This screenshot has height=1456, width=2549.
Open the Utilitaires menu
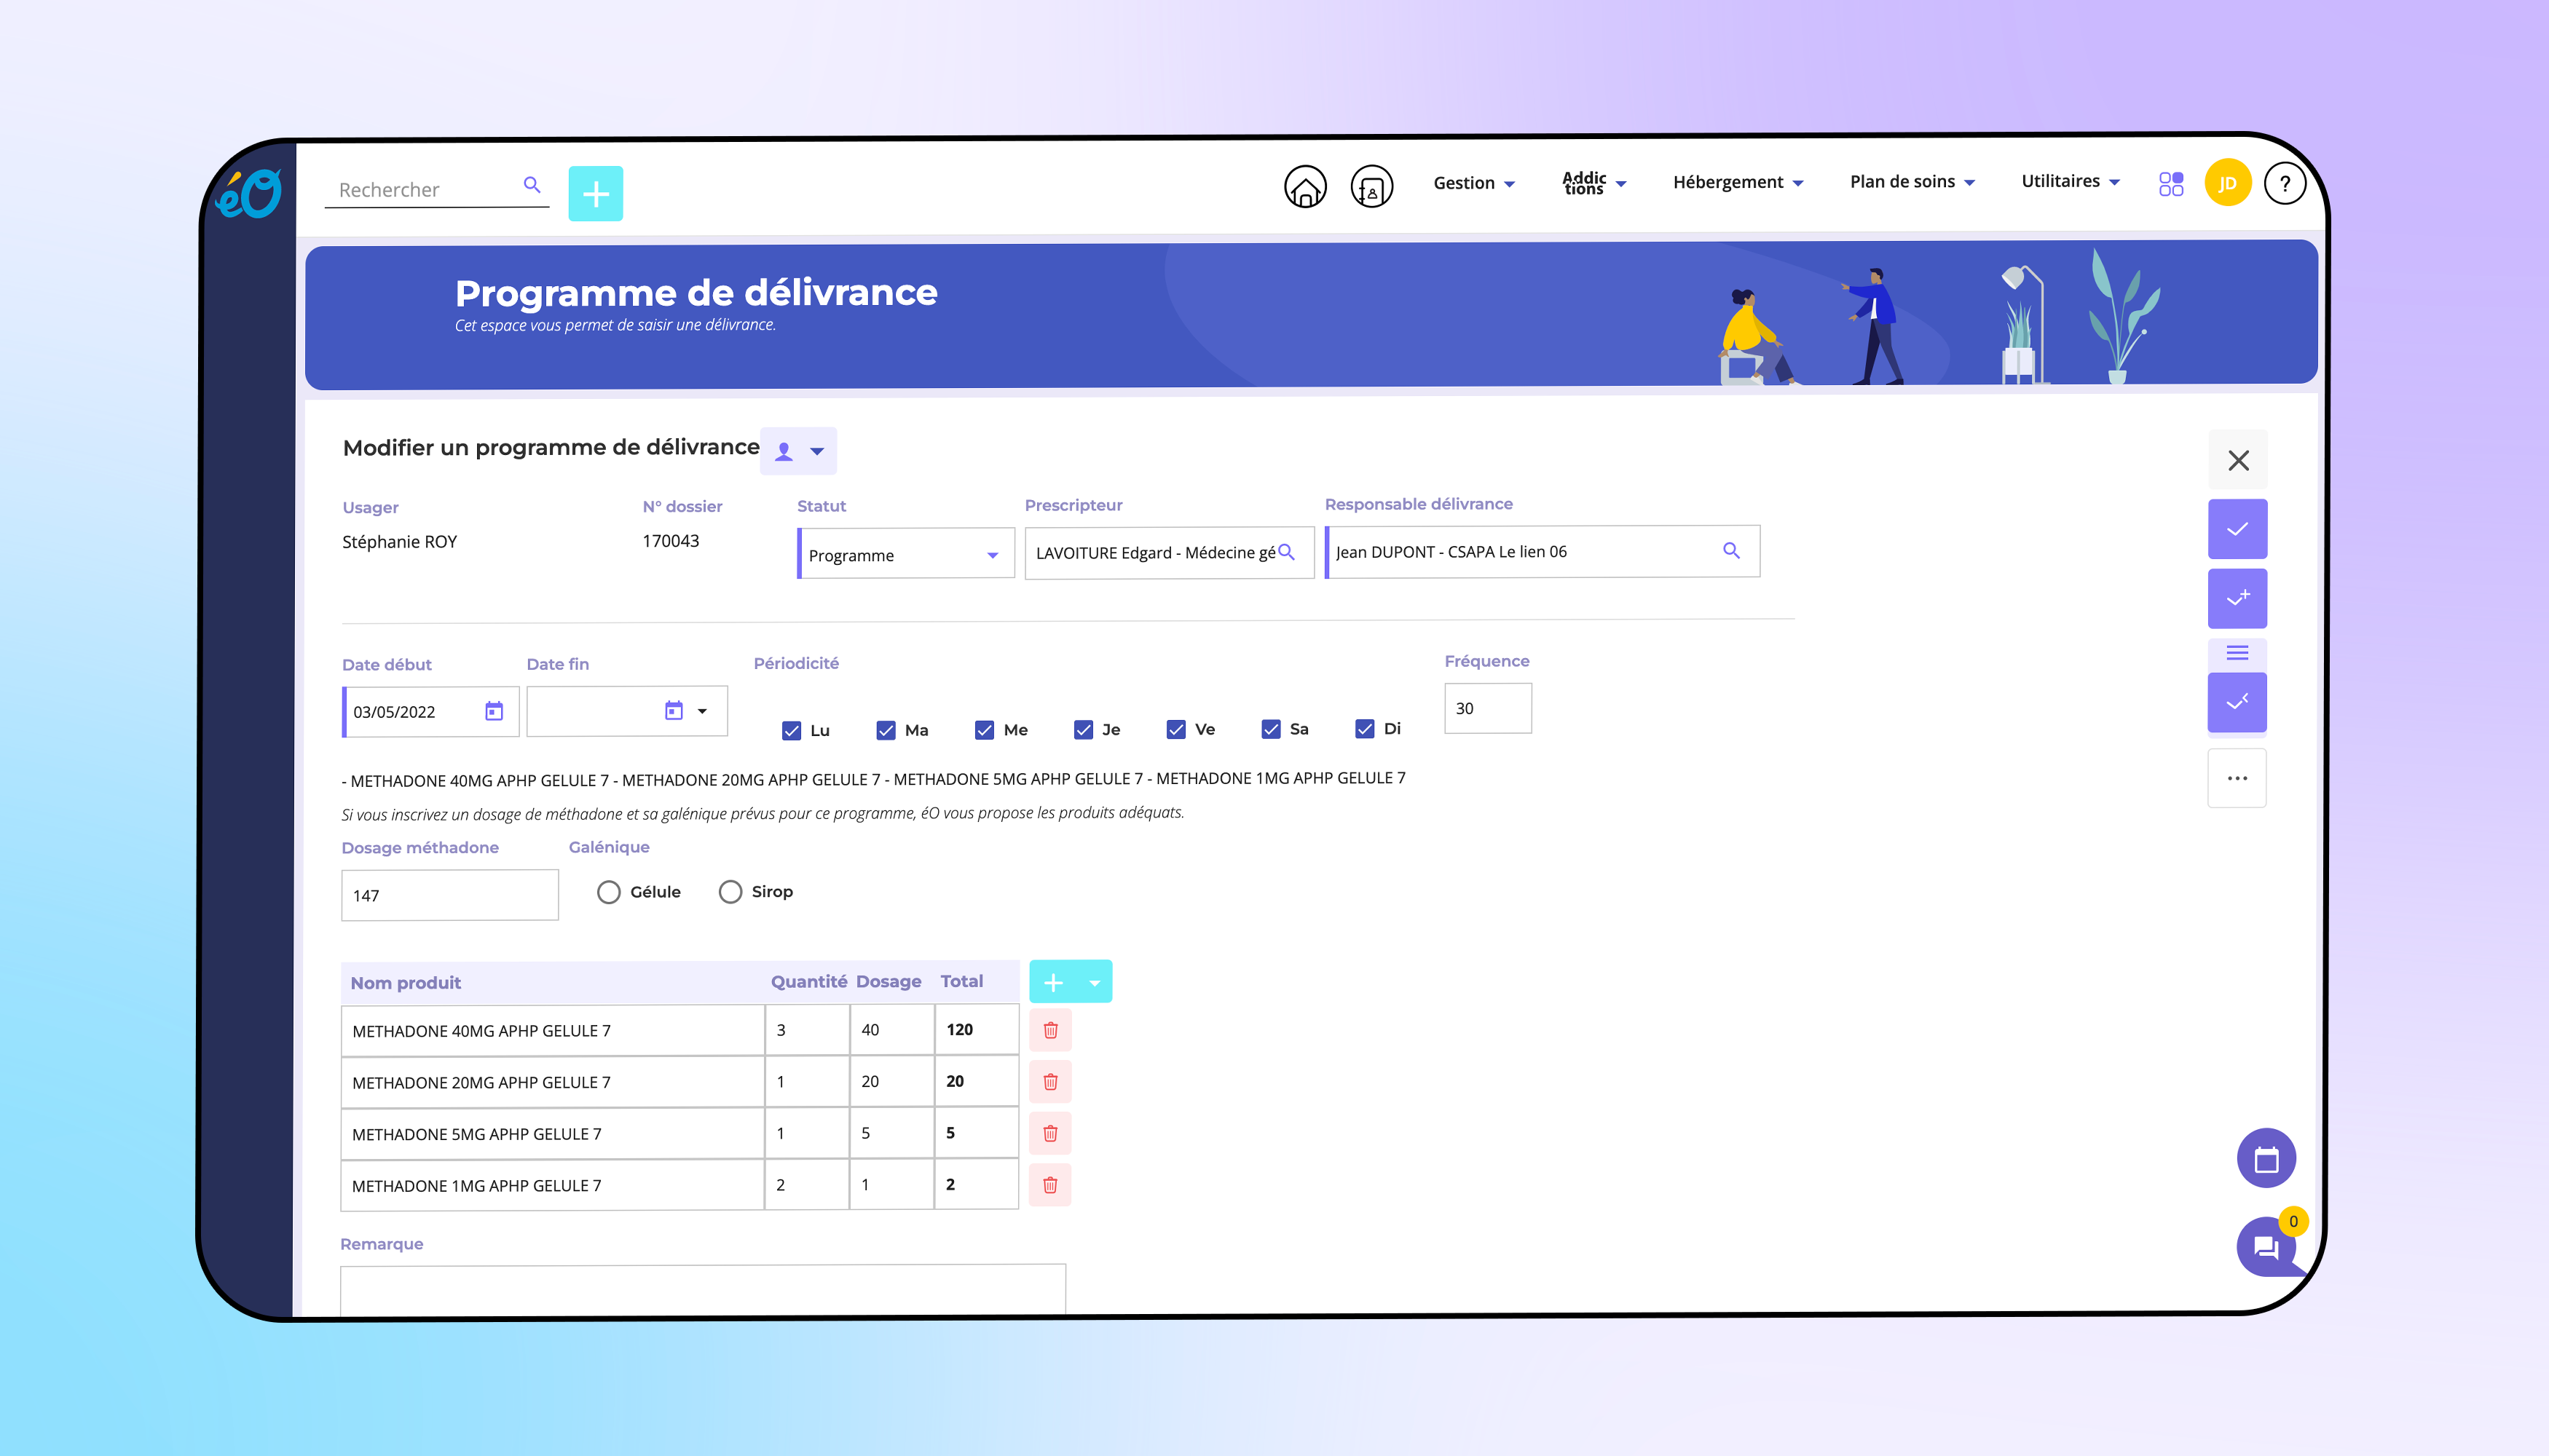click(2070, 181)
